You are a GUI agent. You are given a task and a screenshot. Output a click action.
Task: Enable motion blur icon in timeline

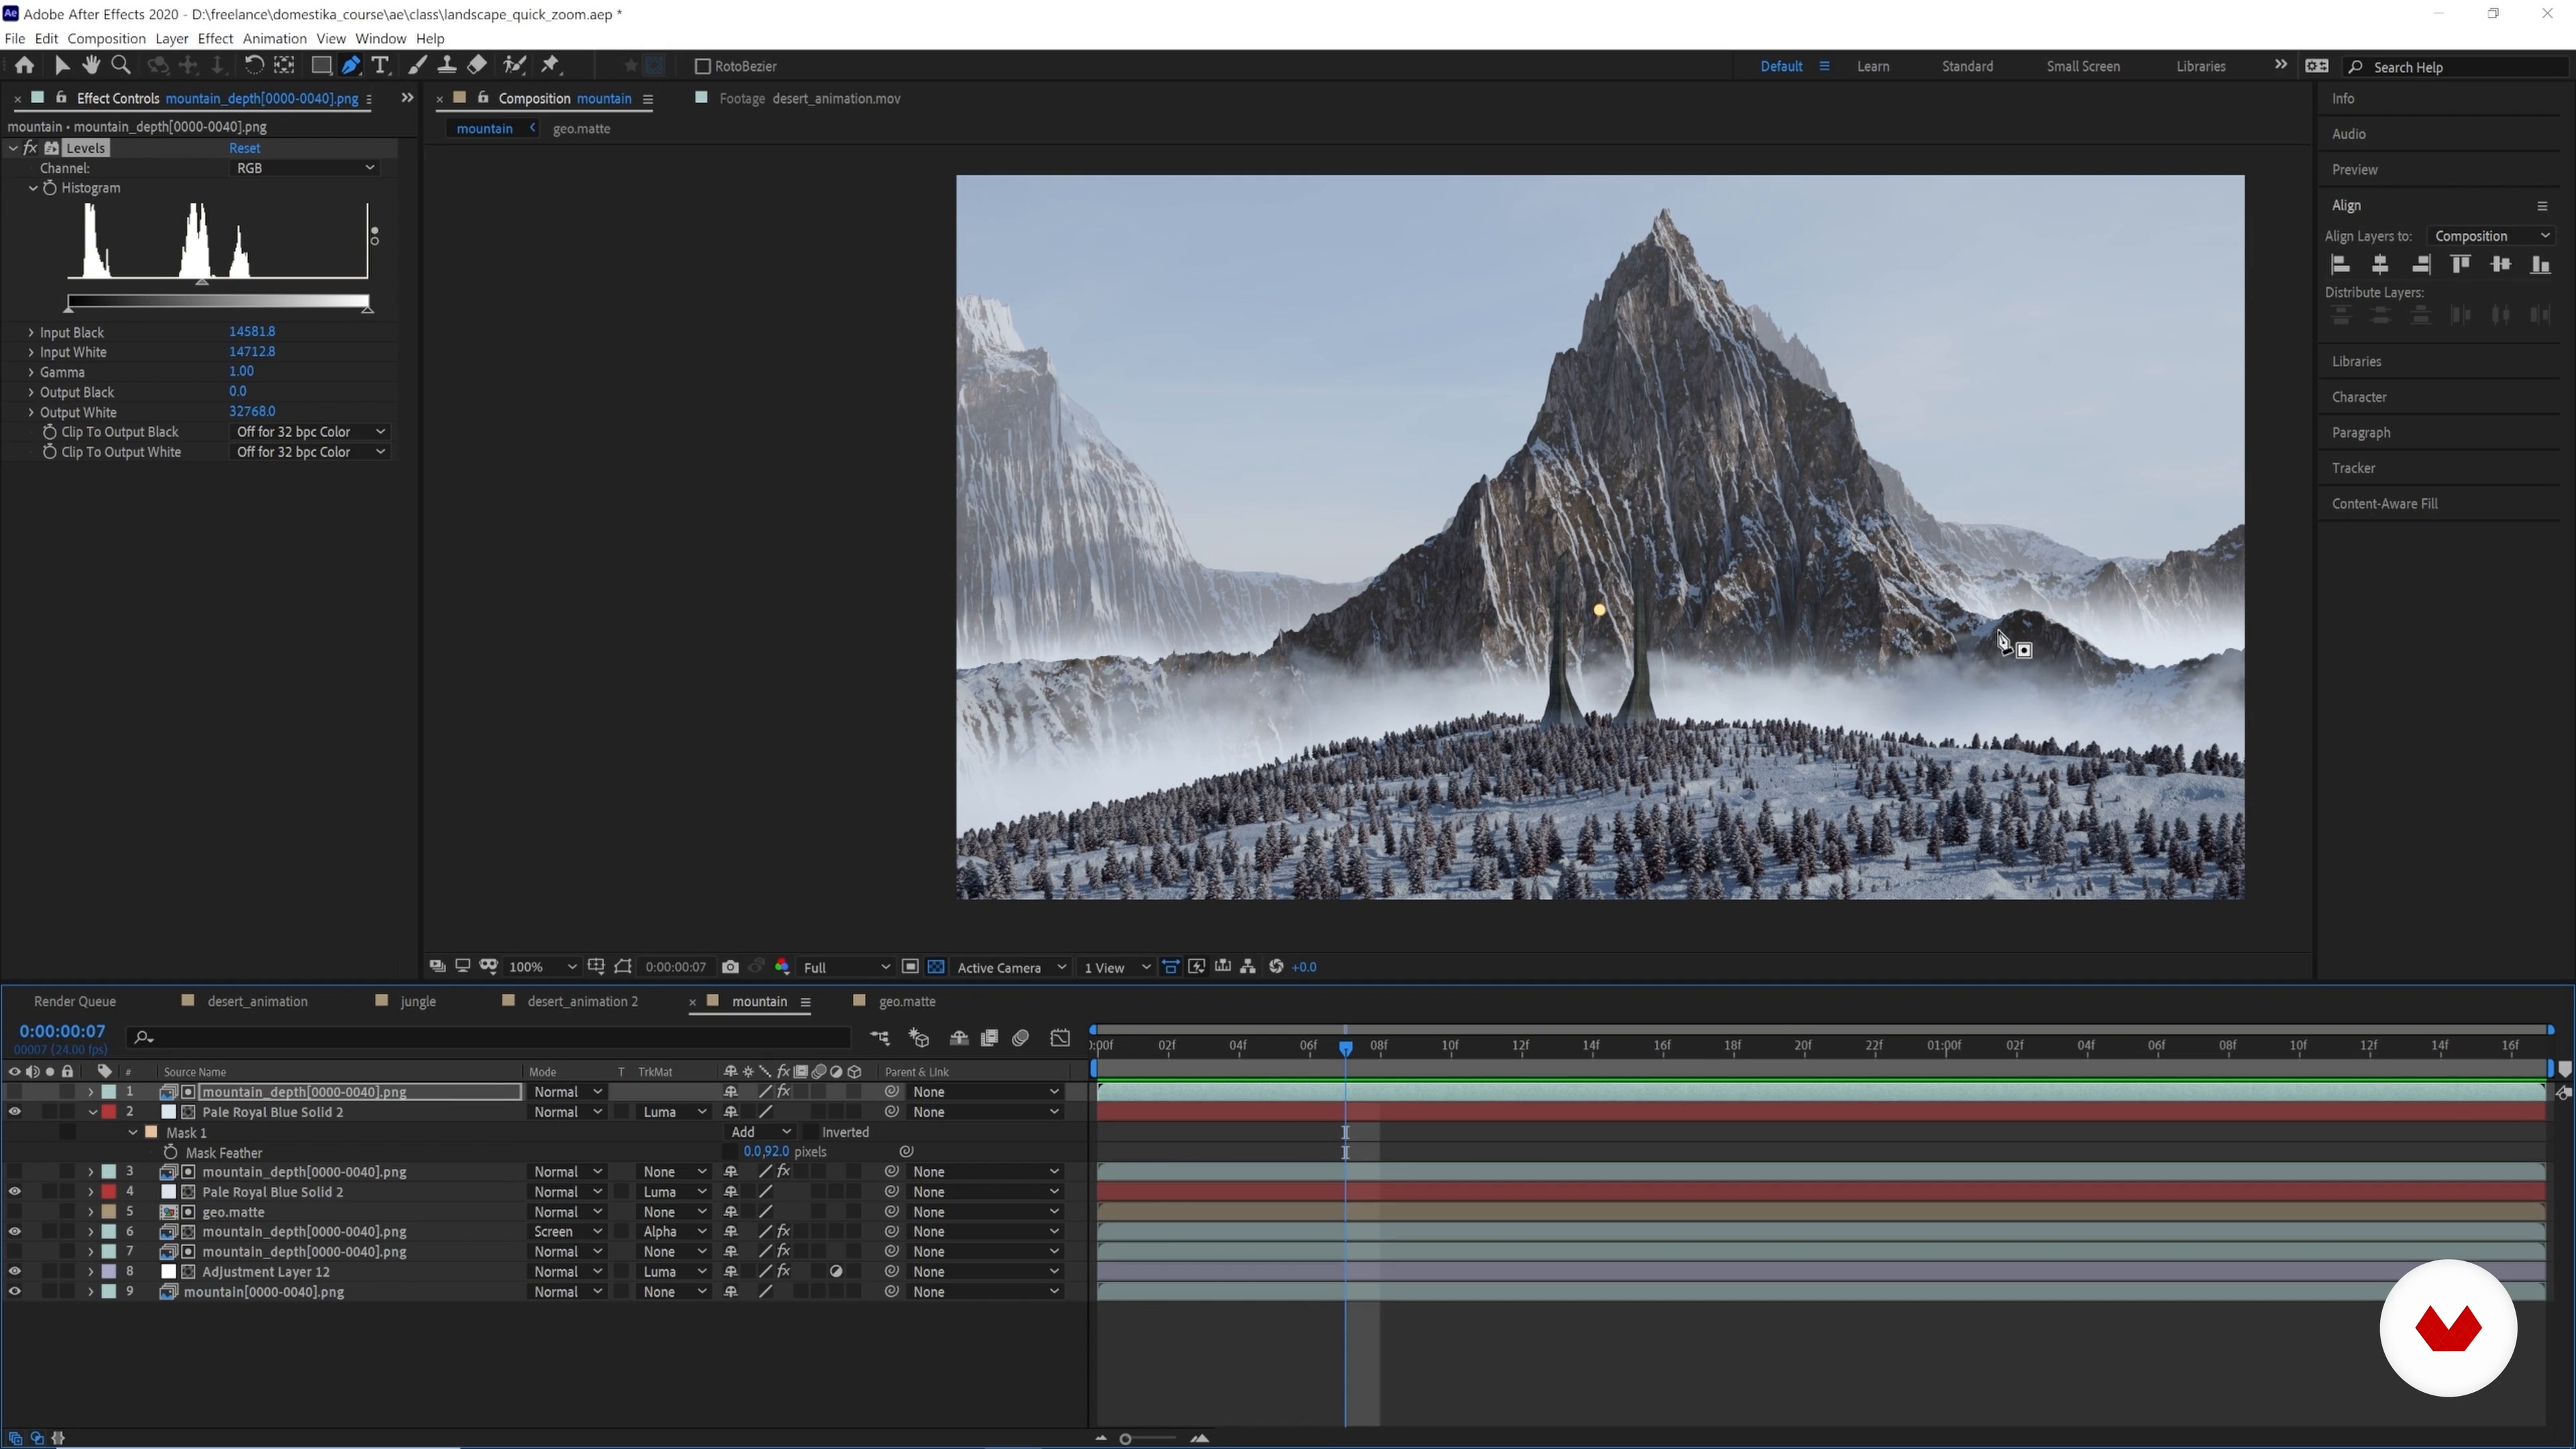click(1020, 1038)
